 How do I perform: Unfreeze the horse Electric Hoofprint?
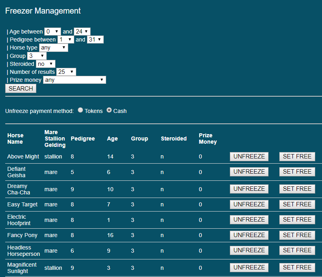[249, 220]
